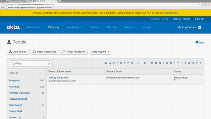Click the Okta logo

click(13, 27)
